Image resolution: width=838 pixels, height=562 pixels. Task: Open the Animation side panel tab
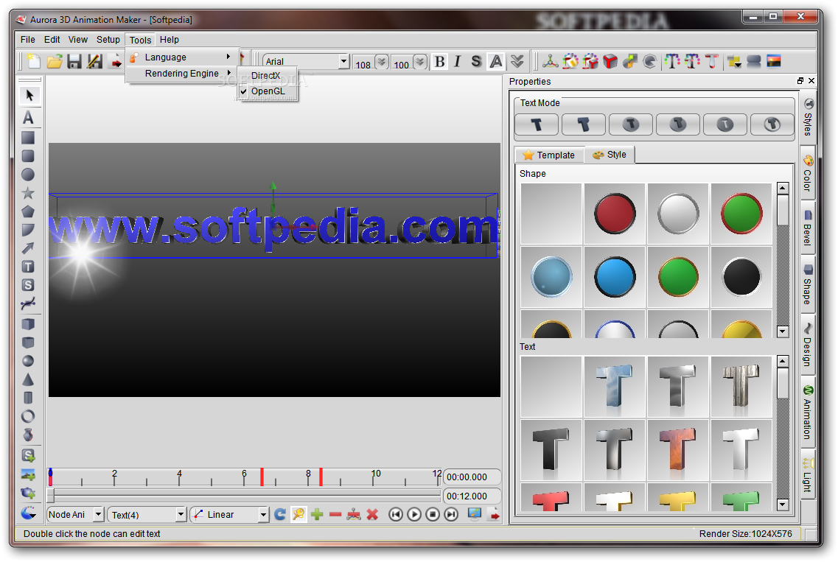(808, 412)
